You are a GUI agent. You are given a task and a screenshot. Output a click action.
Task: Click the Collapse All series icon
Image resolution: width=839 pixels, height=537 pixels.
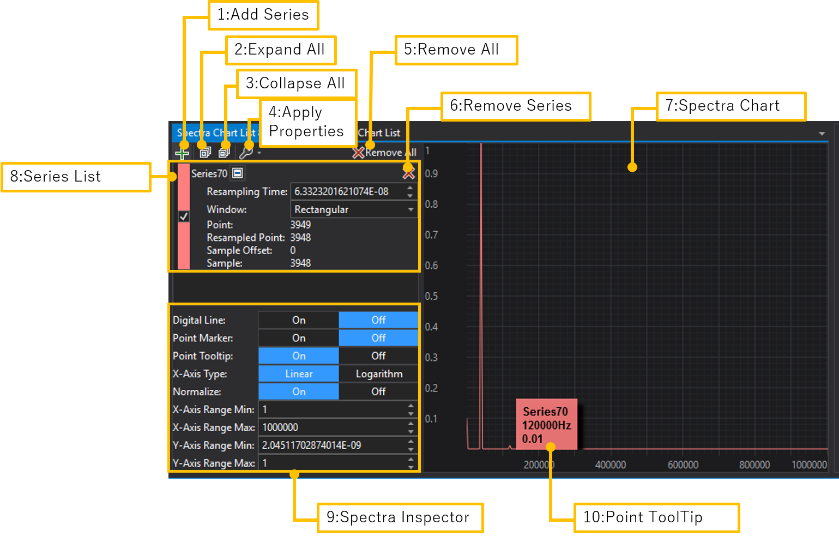(x=224, y=153)
